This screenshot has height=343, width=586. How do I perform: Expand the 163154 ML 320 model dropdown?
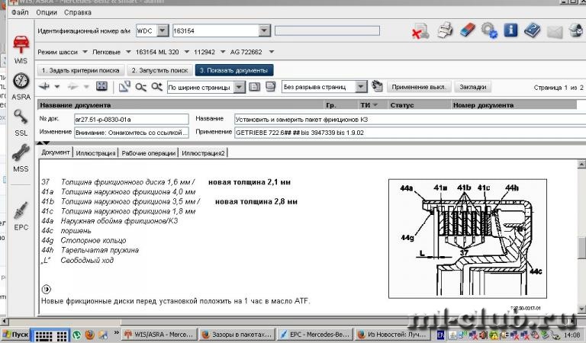pyautogui.click(x=186, y=52)
